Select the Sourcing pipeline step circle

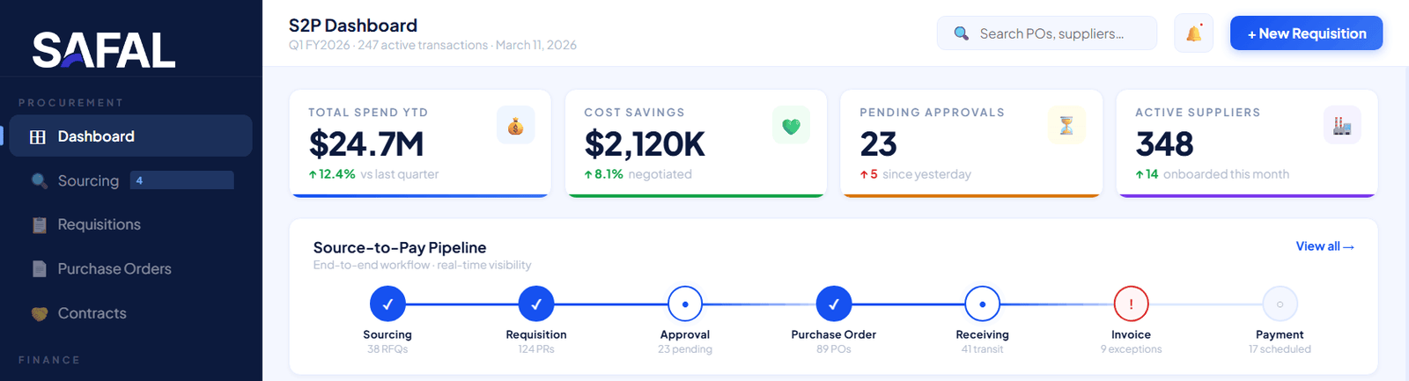point(387,304)
